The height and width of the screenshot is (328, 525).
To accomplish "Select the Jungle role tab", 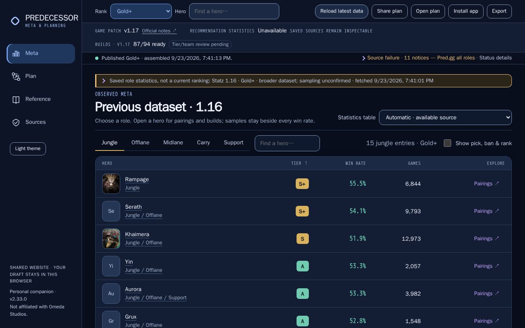I will [x=110, y=143].
